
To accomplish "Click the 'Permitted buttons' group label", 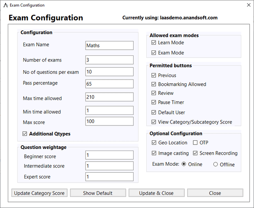I will (170, 66).
